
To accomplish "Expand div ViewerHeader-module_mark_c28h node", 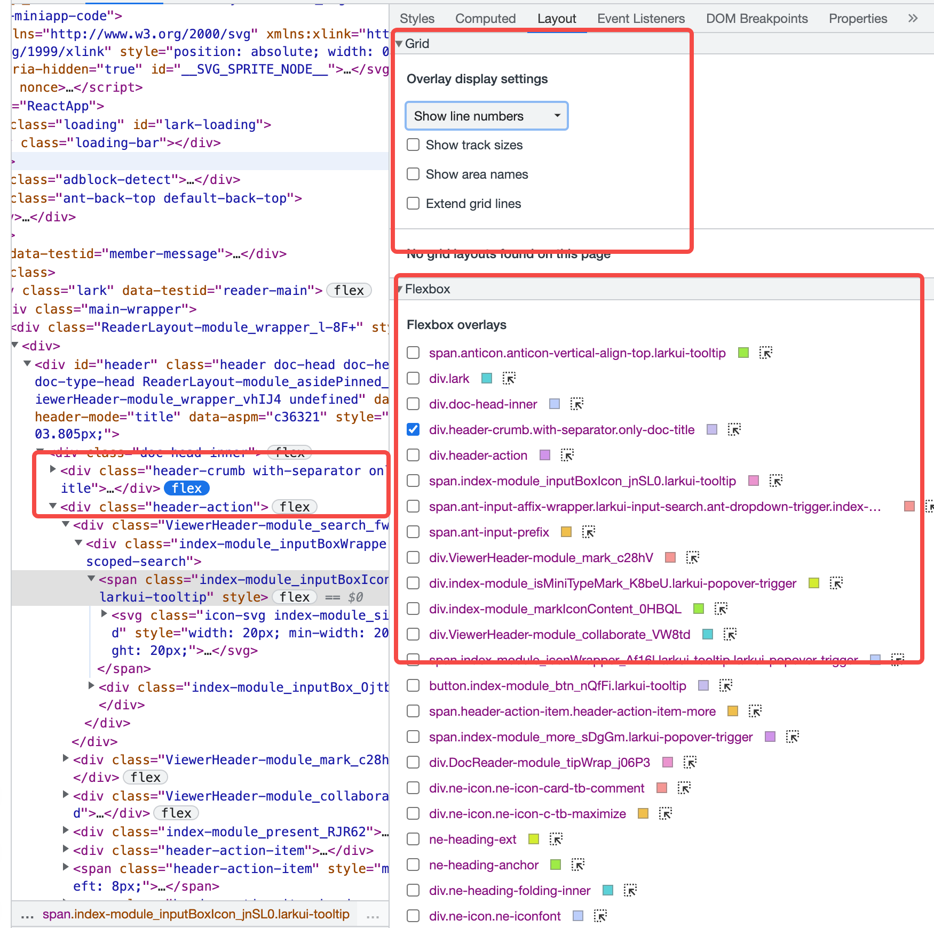I will pyautogui.click(x=66, y=758).
